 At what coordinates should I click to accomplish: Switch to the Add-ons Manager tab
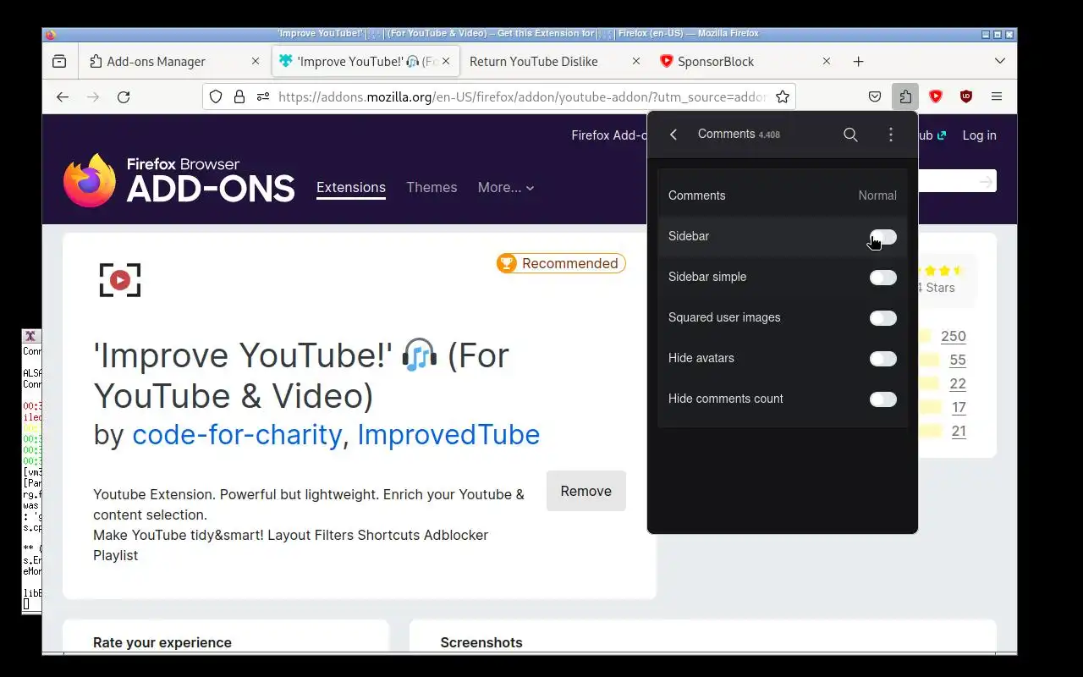[175, 61]
